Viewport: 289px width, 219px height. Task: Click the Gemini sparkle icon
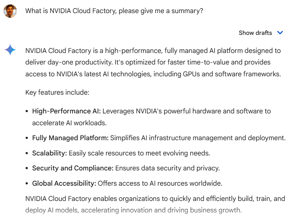[10, 50]
